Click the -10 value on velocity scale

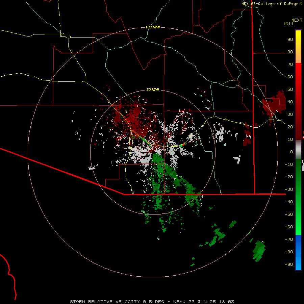click(x=289, y=164)
